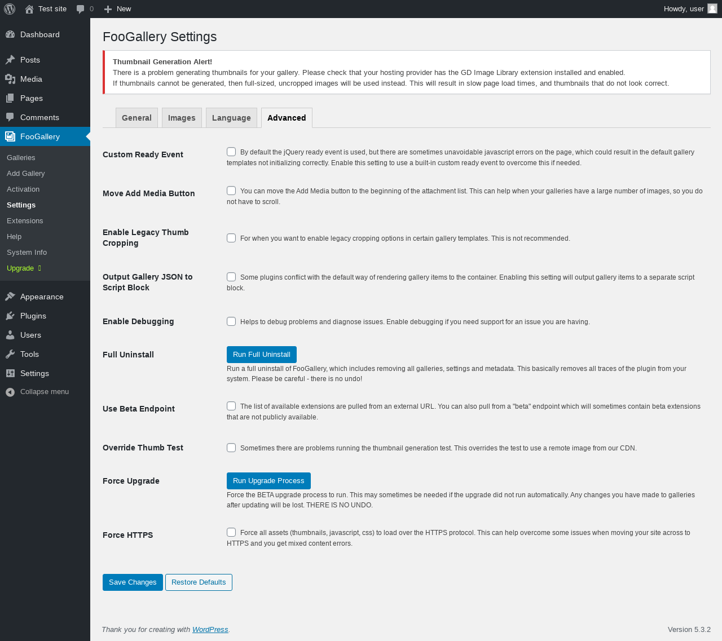
Task: Tick the Override Thumb Test checkbox
Action: click(231, 448)
